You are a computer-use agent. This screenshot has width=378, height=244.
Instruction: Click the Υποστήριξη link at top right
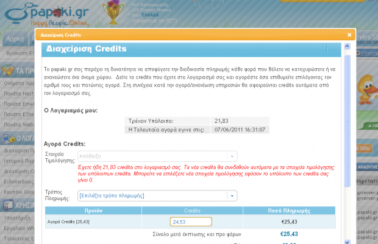[369, 52]
